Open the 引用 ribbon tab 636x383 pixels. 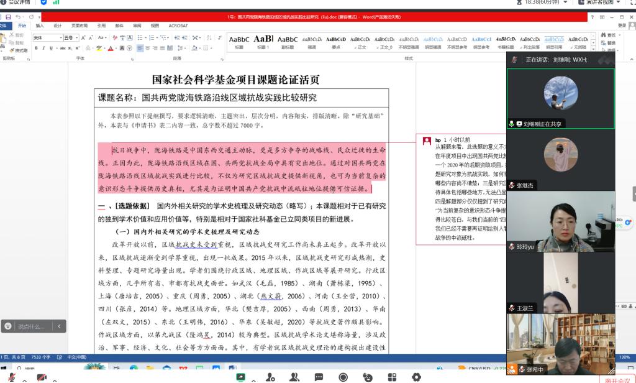point(101,25)
